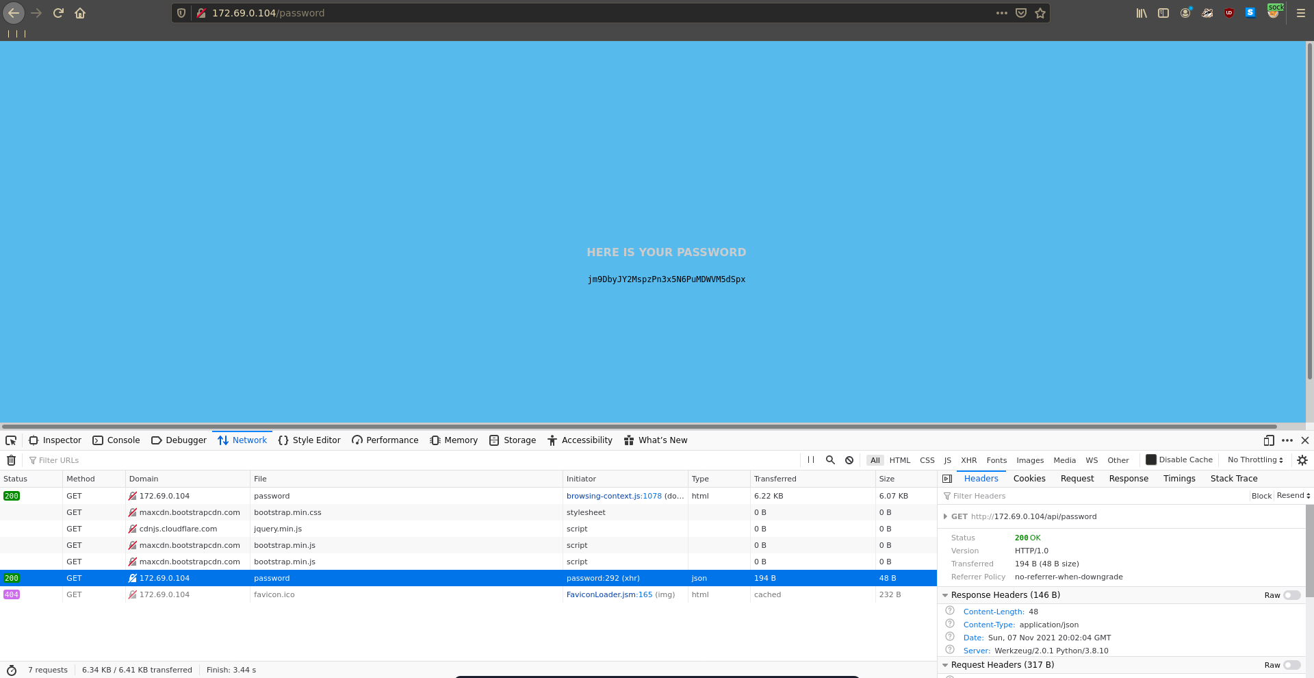The width and height of the screenshot is (1314, 678).
Task: Toggle Raw view for Request Headers
Action: (1291, 665)
